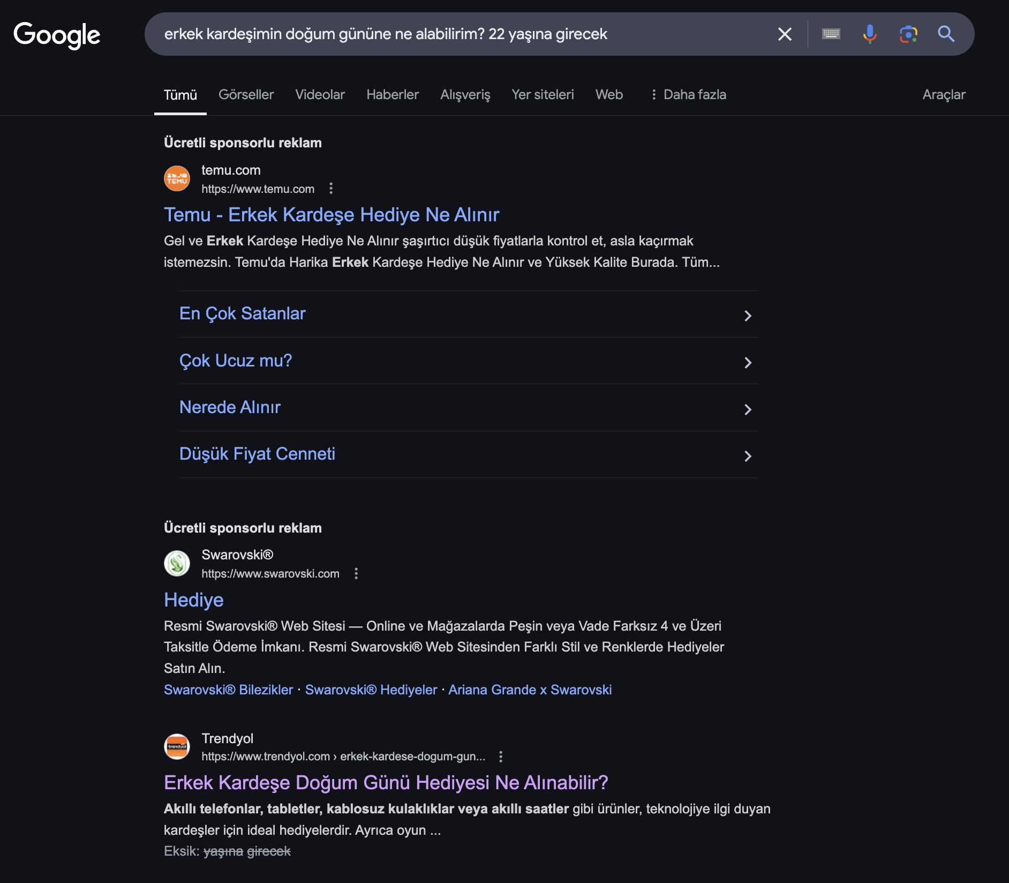Switch to the Görseller tab

pyautogui.click(x=246, y=95)
